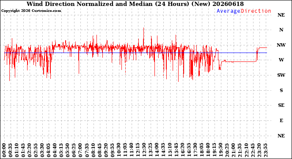Screen dimensions: 292x159
Task: Click the 07:35 time axis label
Action: tap(87, 151)
